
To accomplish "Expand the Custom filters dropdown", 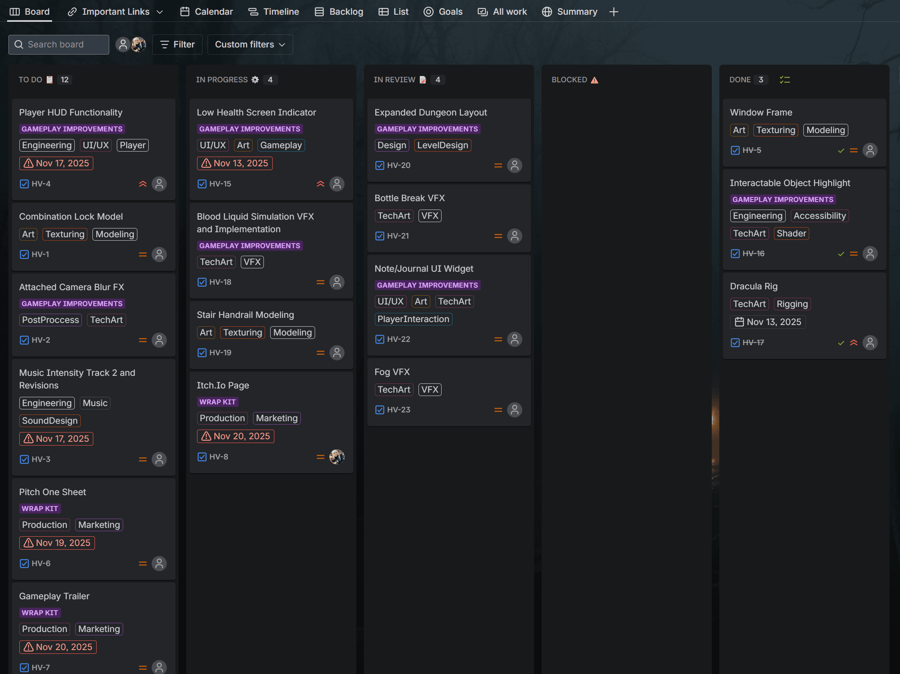I will [x=250, y=45].
